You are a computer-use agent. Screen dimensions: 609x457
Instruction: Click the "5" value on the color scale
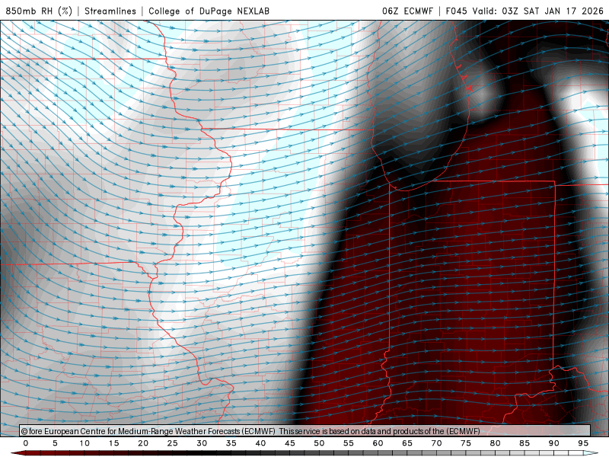tap(55, 443)
